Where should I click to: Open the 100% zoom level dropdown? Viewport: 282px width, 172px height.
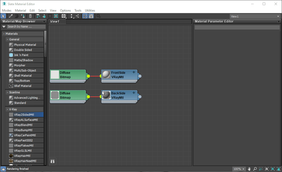[239, 169]
